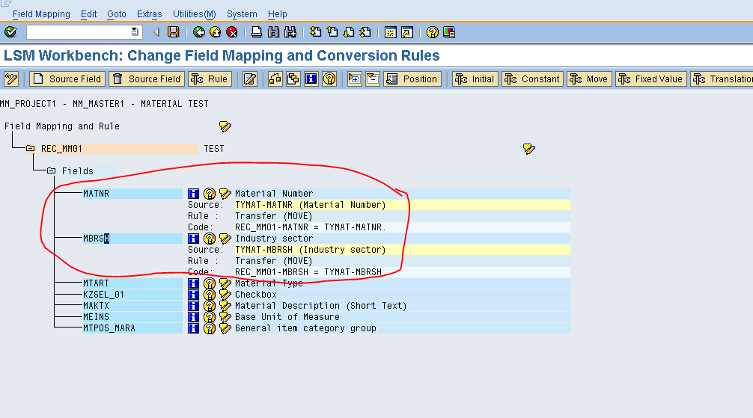This screenshot has width=753, height=418.
Task: Click the Constant rule button
Action: pyautogui.click(x=533, y=79)
